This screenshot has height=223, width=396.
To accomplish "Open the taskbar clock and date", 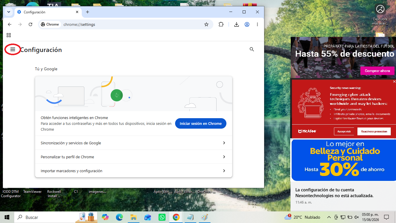I will (x=370, y=217).
